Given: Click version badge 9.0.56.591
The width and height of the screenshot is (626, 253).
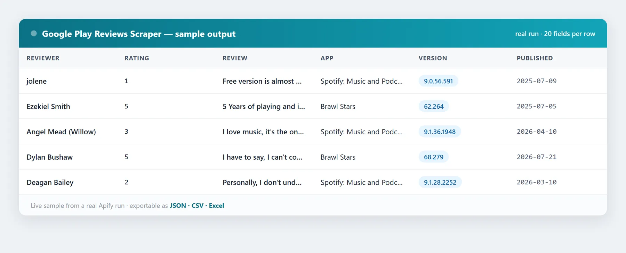Looking at the screenshot, I should click(x=438, y=81).
